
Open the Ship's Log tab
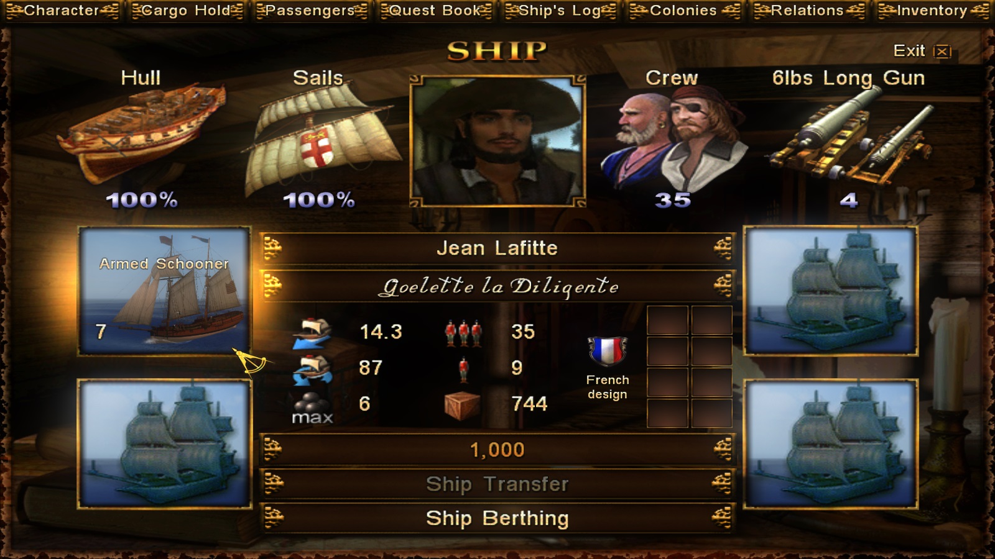point(560,11)
